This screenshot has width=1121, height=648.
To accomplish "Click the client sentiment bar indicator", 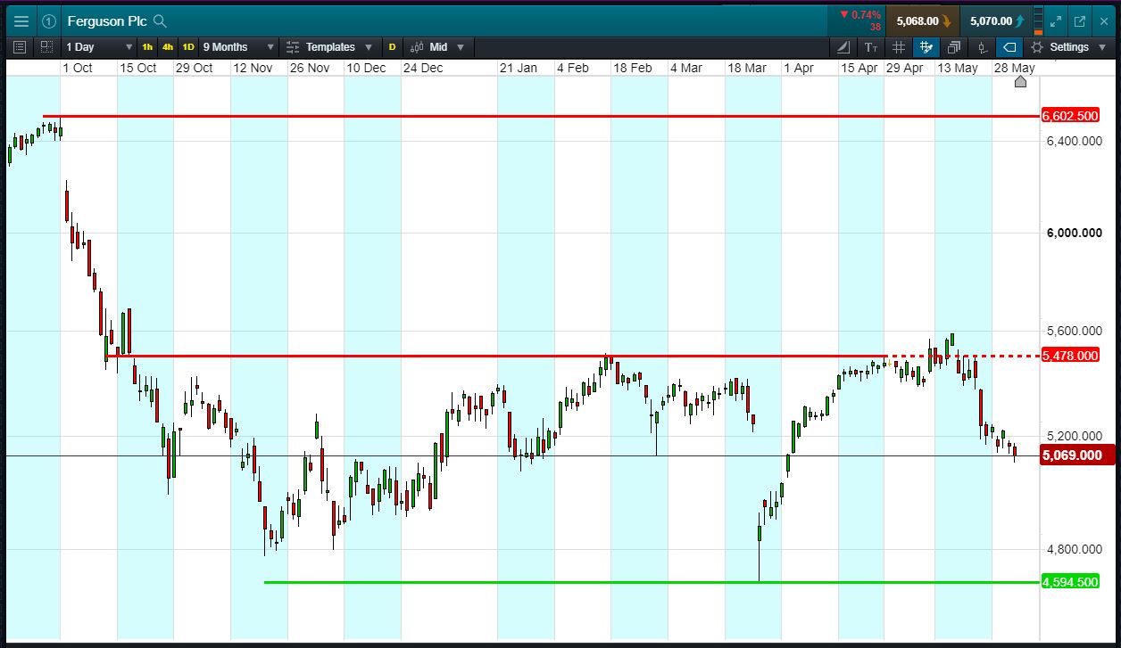I will [x=1038, y=21].
